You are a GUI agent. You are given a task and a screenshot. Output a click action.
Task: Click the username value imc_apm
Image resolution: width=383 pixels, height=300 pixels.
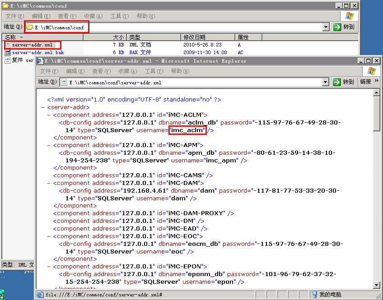pyautogui.click(x=222, y=161)
